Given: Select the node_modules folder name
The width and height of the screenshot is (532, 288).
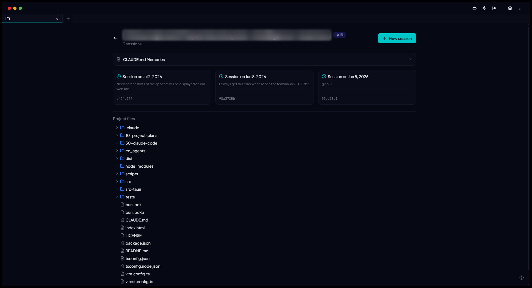Looking at the screenshot, I should 139,166.
